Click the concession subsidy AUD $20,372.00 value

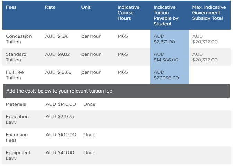tap(205, 39)
